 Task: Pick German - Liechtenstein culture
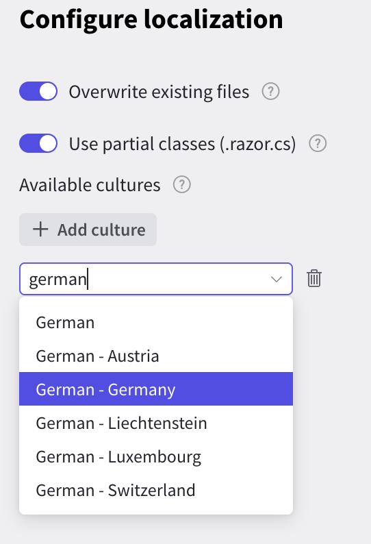[x=156, y=423]
